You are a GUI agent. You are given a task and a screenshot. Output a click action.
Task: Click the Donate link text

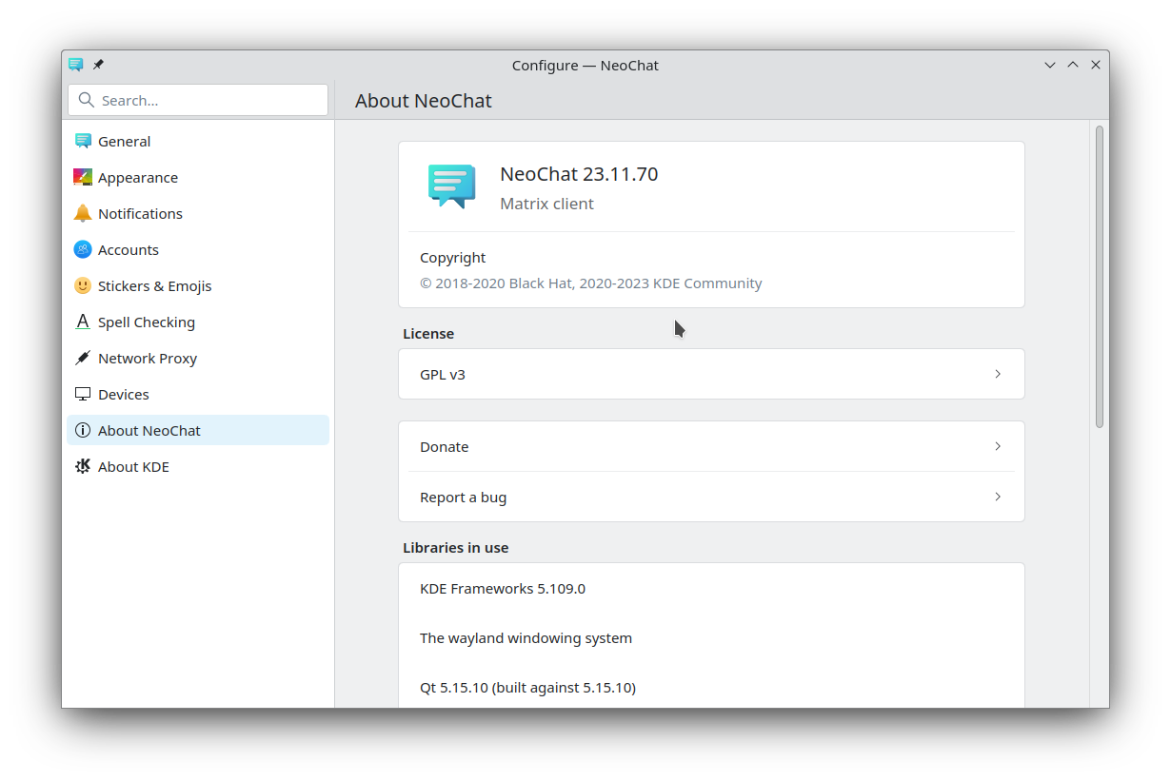click(x=445, y=446)
